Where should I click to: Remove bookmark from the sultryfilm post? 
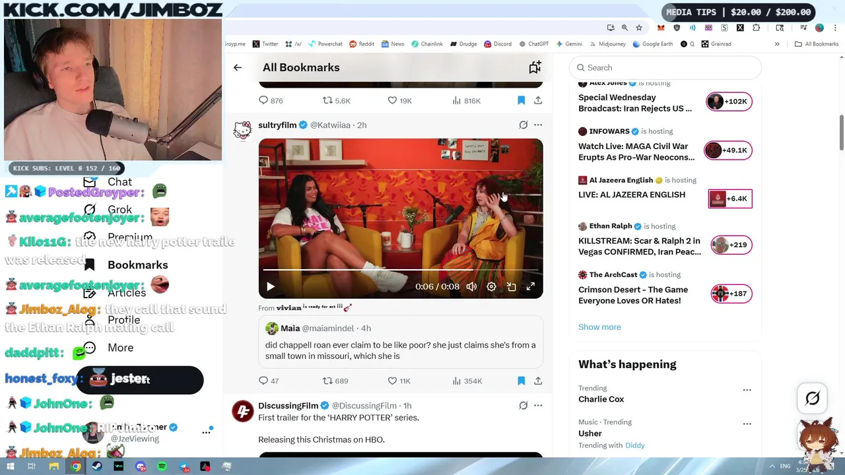pos(521,381)
